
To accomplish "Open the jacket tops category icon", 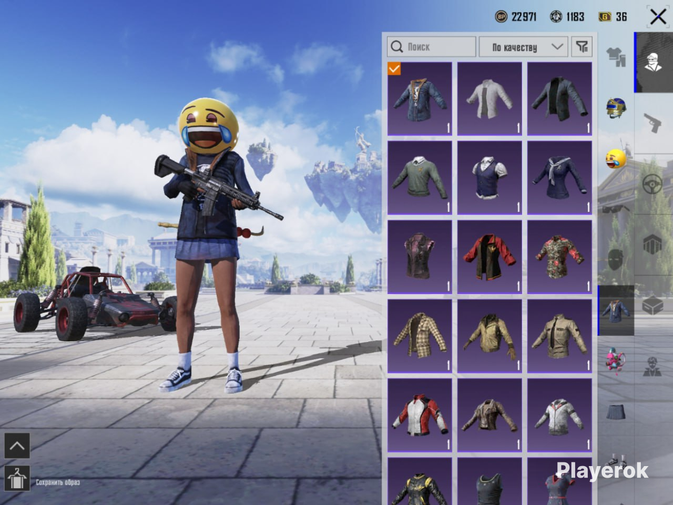I will point(616,310).
